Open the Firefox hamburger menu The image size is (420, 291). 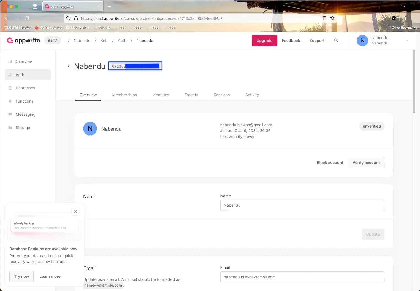pyautogui.click(x=414, y=18)
